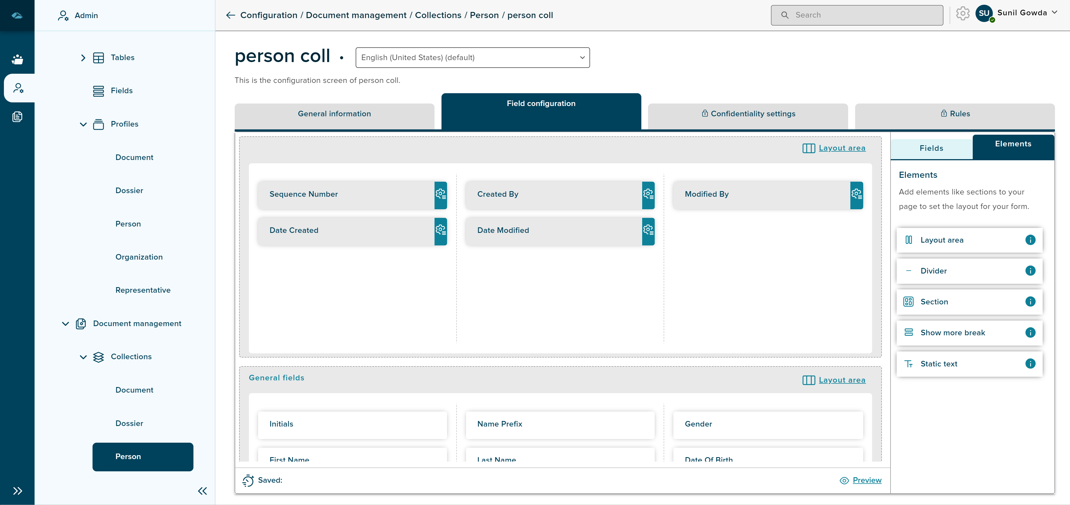Go back using the breadcrumb arrow
1070x505 pixels.
(x=231, y=15)
